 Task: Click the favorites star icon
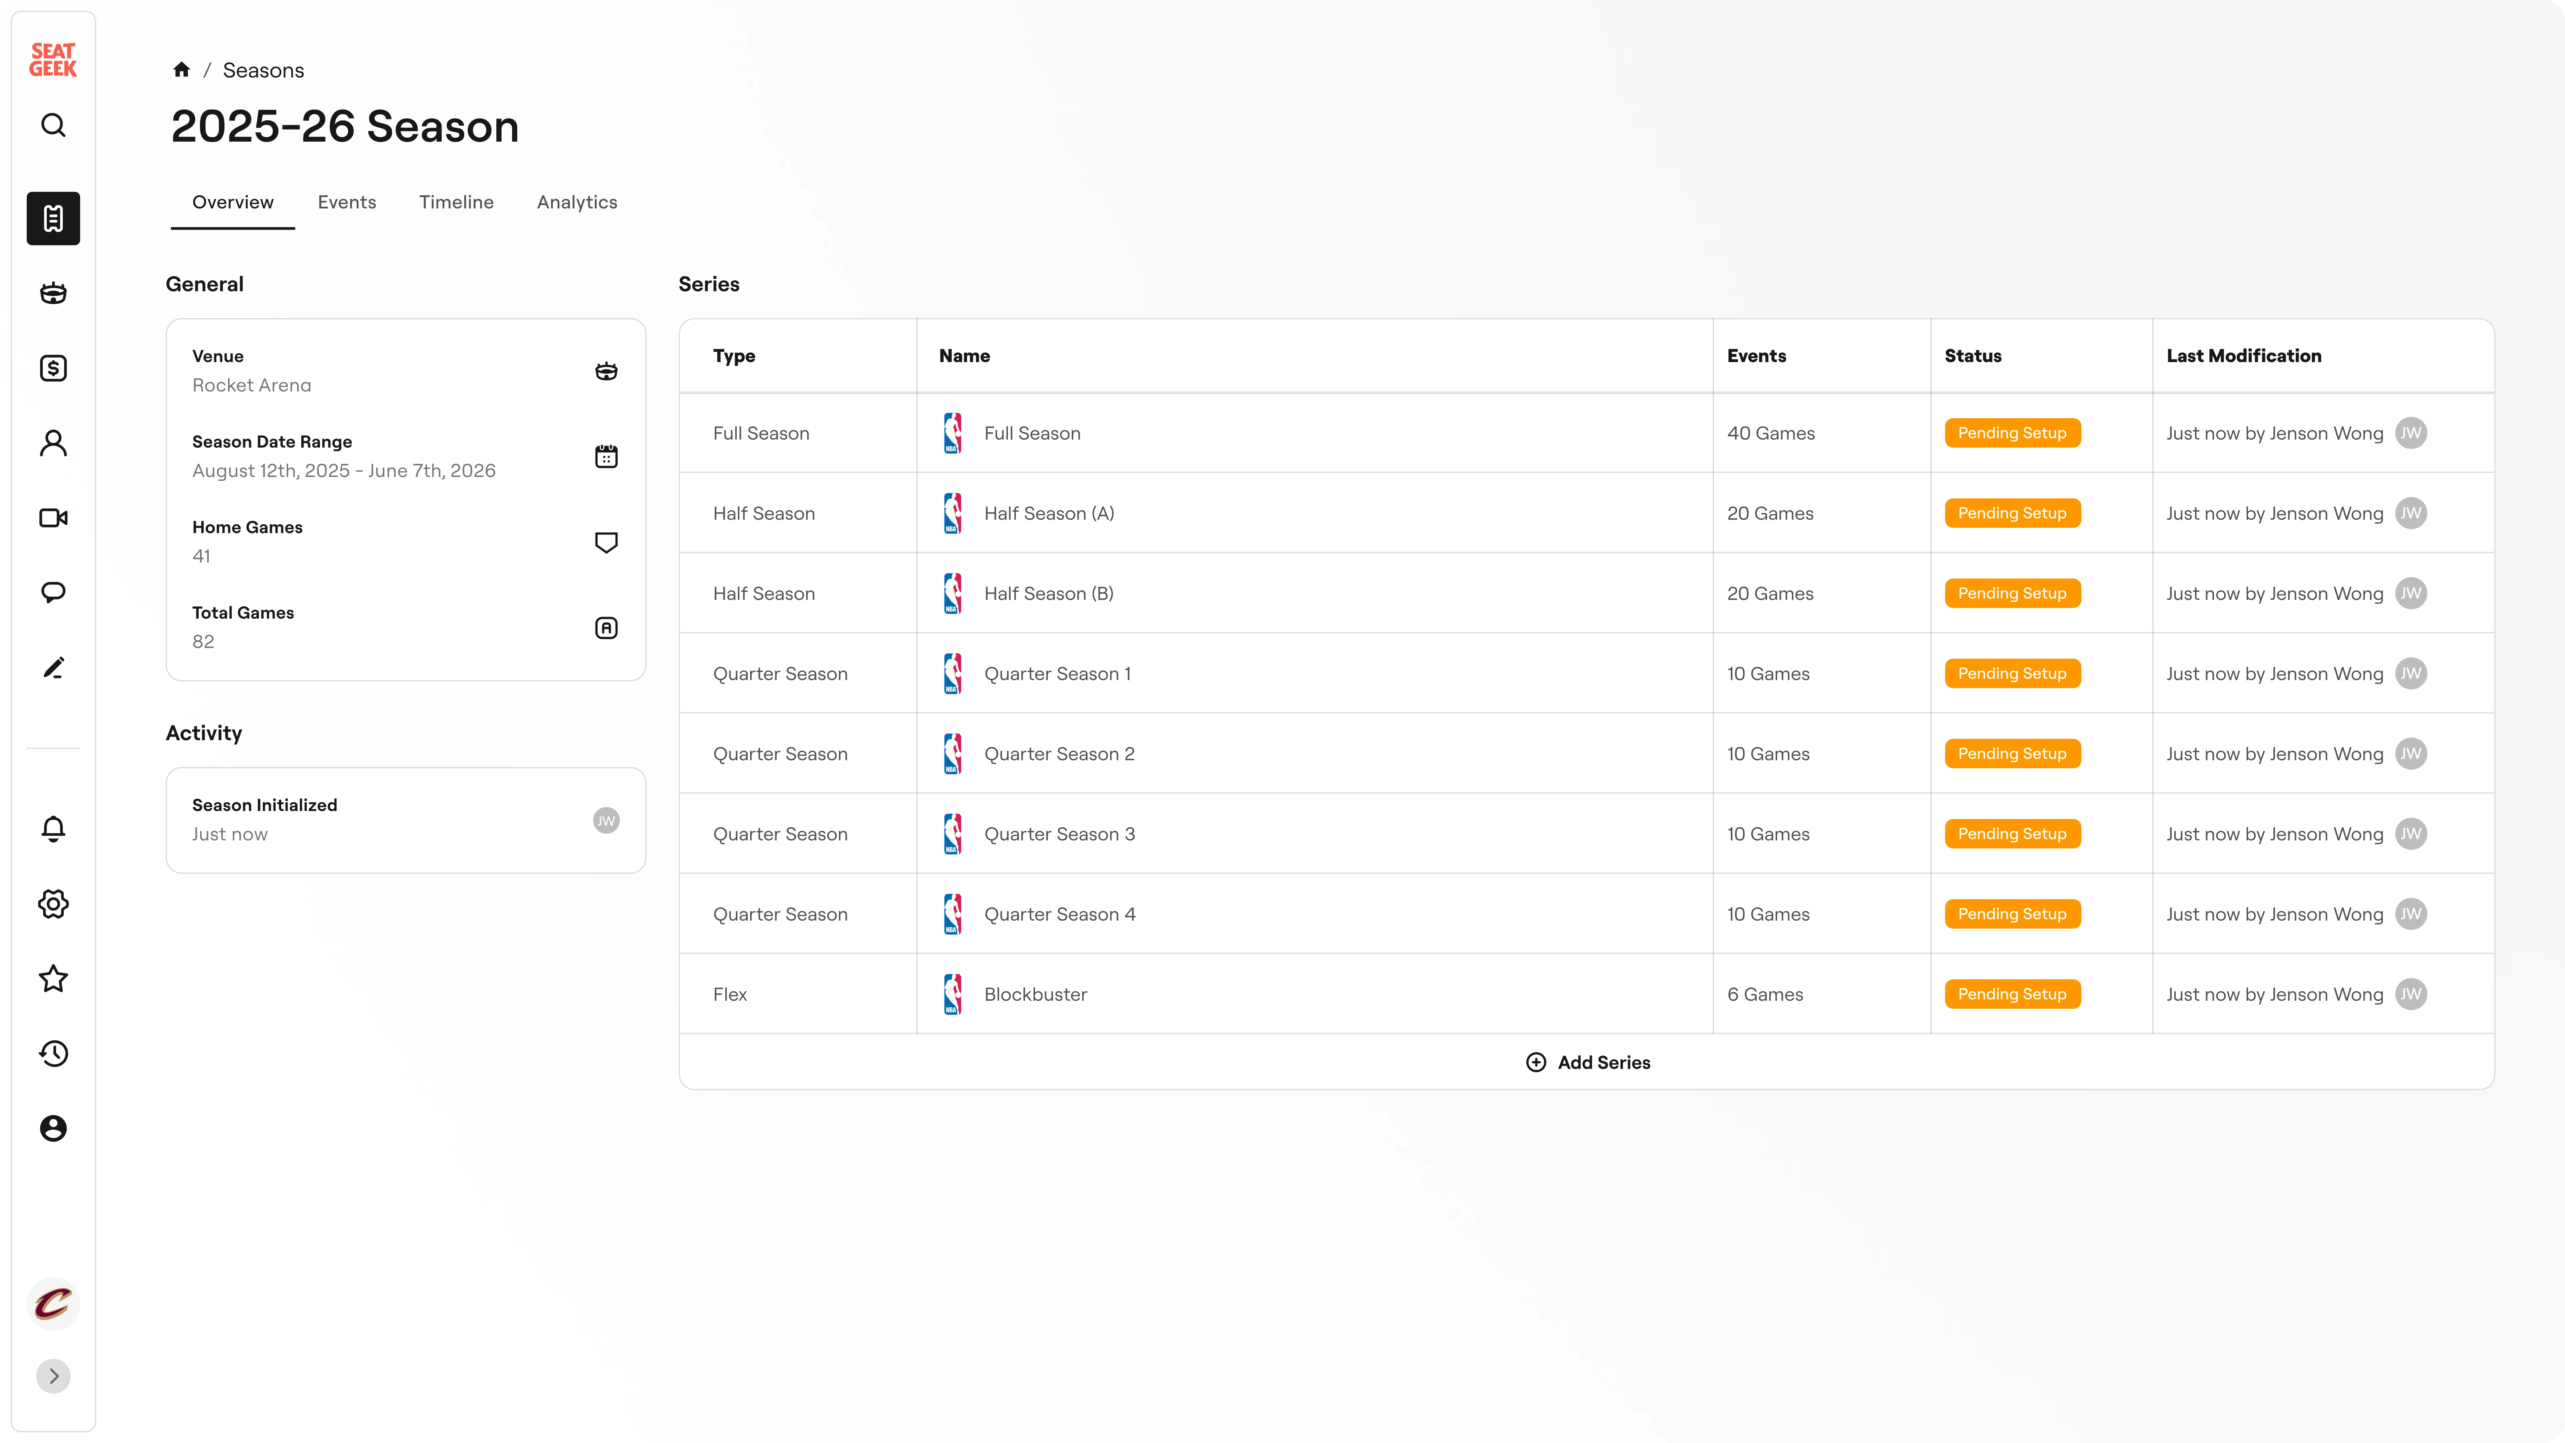click(53, 979)
